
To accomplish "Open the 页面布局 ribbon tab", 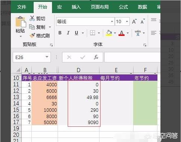I will (x=99, y=7).
